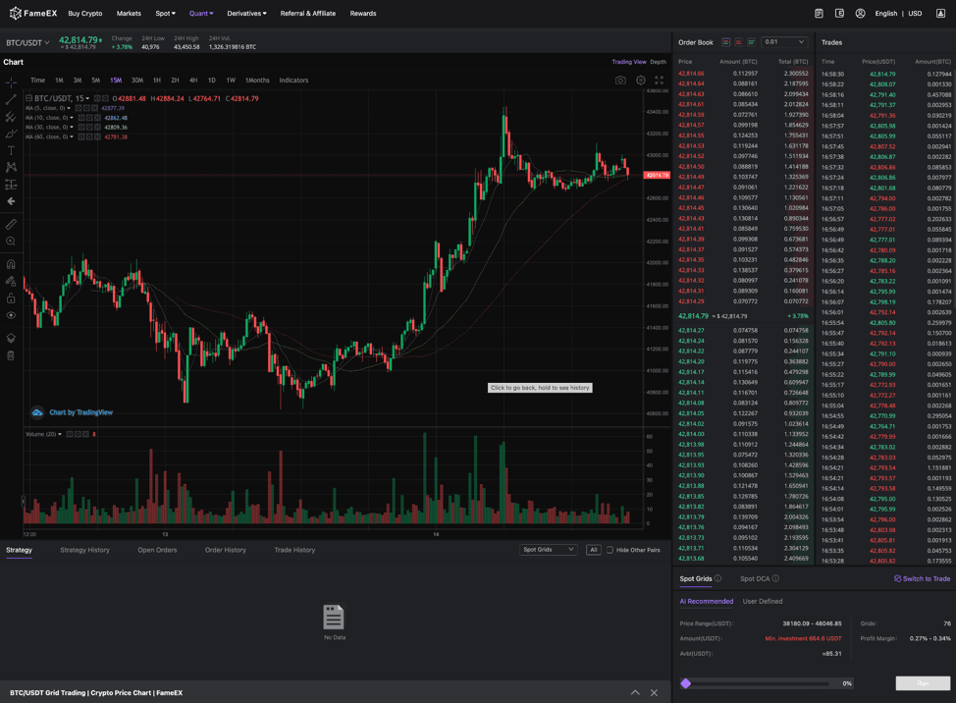
Task: Show only sell orders in Order Book
Action: tap(738, 42)
